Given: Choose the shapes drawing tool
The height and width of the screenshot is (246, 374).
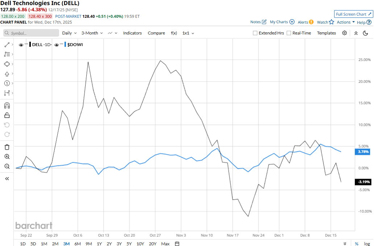Looking at the screenshot, I should coord(7,64).
